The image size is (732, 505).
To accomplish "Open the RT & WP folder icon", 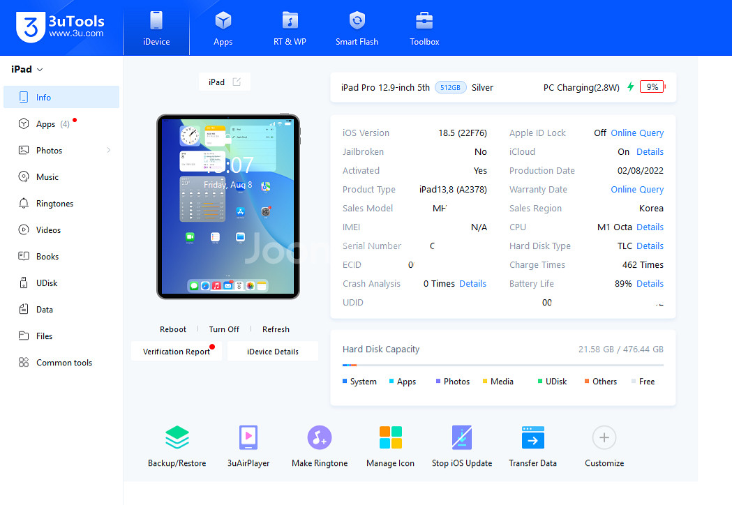I will click(290, 21).
